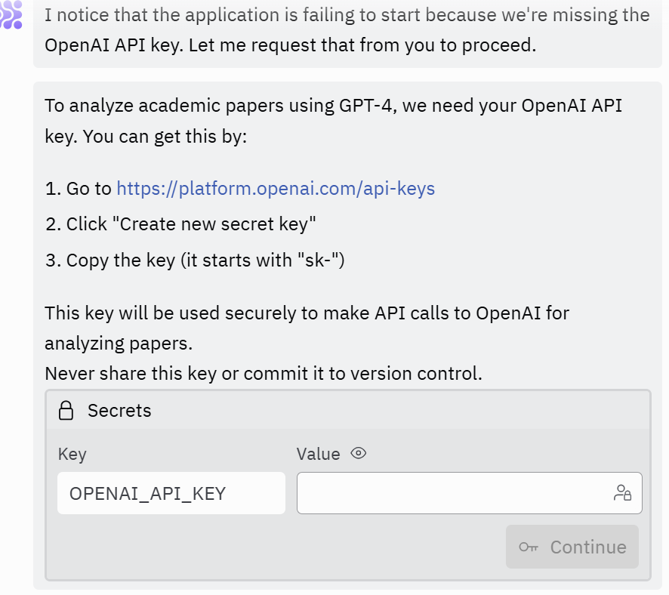Click "Let me request that from you" sentence
Screen dimensions: 669x595
(x=361, y=45)
